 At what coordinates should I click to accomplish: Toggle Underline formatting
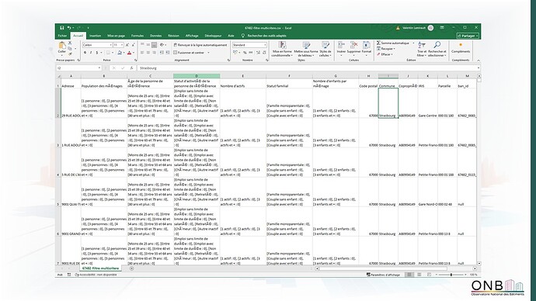(97, 53)
